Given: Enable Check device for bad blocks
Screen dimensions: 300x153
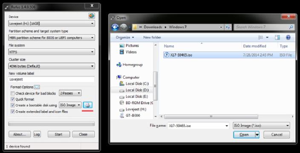Looking at the screenshot, I should (13, 93).
